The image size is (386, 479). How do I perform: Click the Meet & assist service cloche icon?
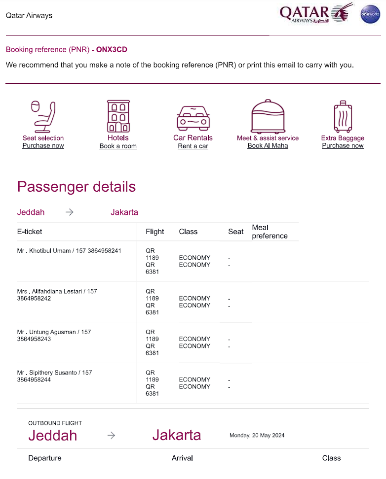pos(268,116)
